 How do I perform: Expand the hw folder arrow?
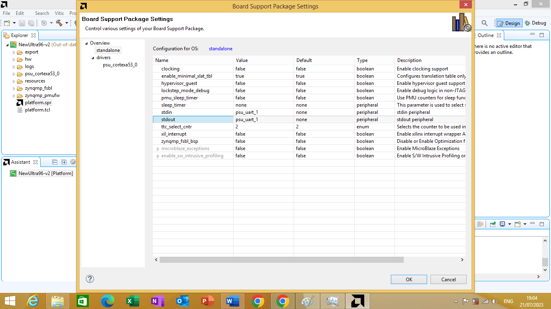tap(14, 59)
